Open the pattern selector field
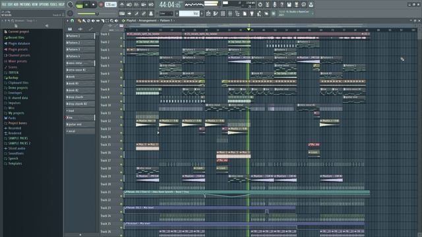 (189, 13)
